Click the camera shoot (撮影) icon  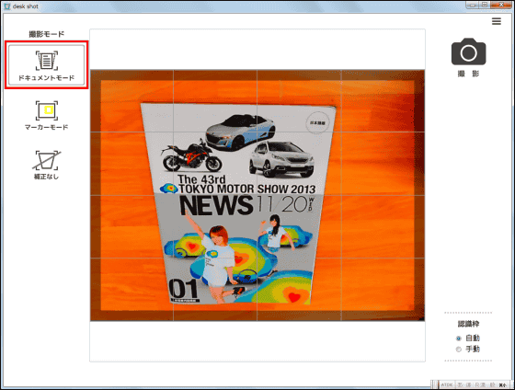click(468, 52)
